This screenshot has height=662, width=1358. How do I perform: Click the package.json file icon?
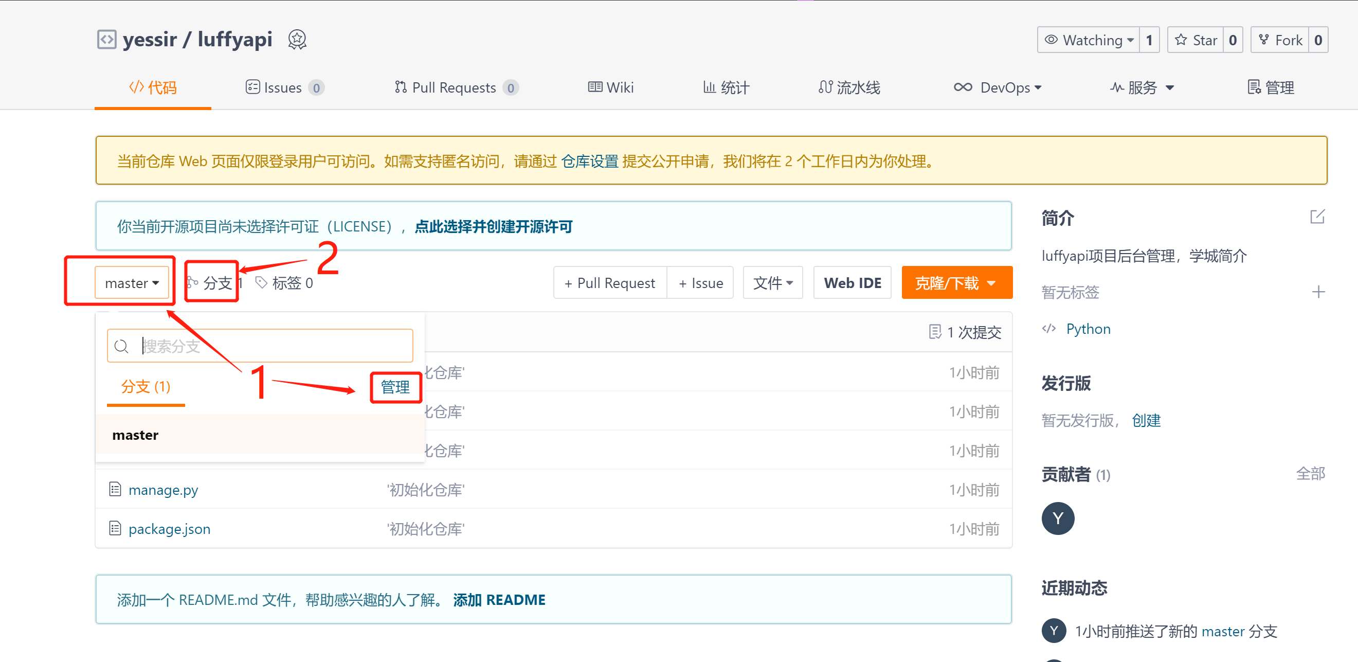115,528
